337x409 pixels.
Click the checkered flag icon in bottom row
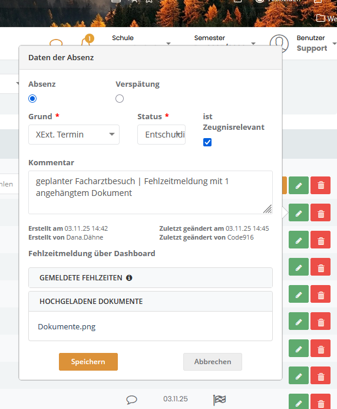pyautogui.click(x=219, y=400)
